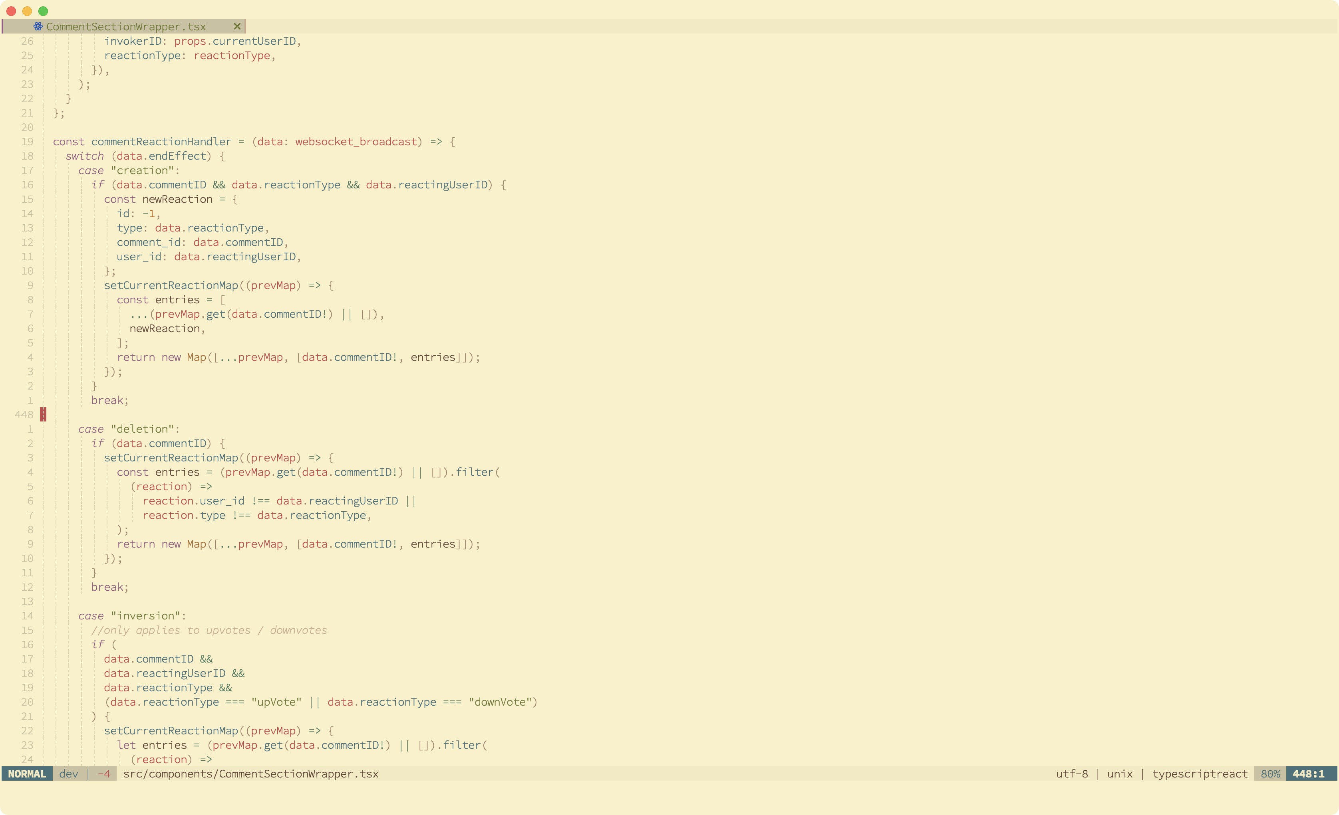Click the unix file format indicator
Screen dimensions: 1339x815
(x=1119, y=774)
